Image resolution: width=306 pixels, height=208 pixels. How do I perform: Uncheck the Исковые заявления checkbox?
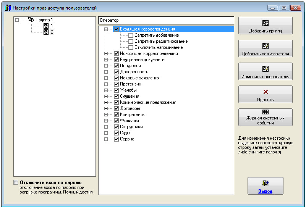(116, 78)
